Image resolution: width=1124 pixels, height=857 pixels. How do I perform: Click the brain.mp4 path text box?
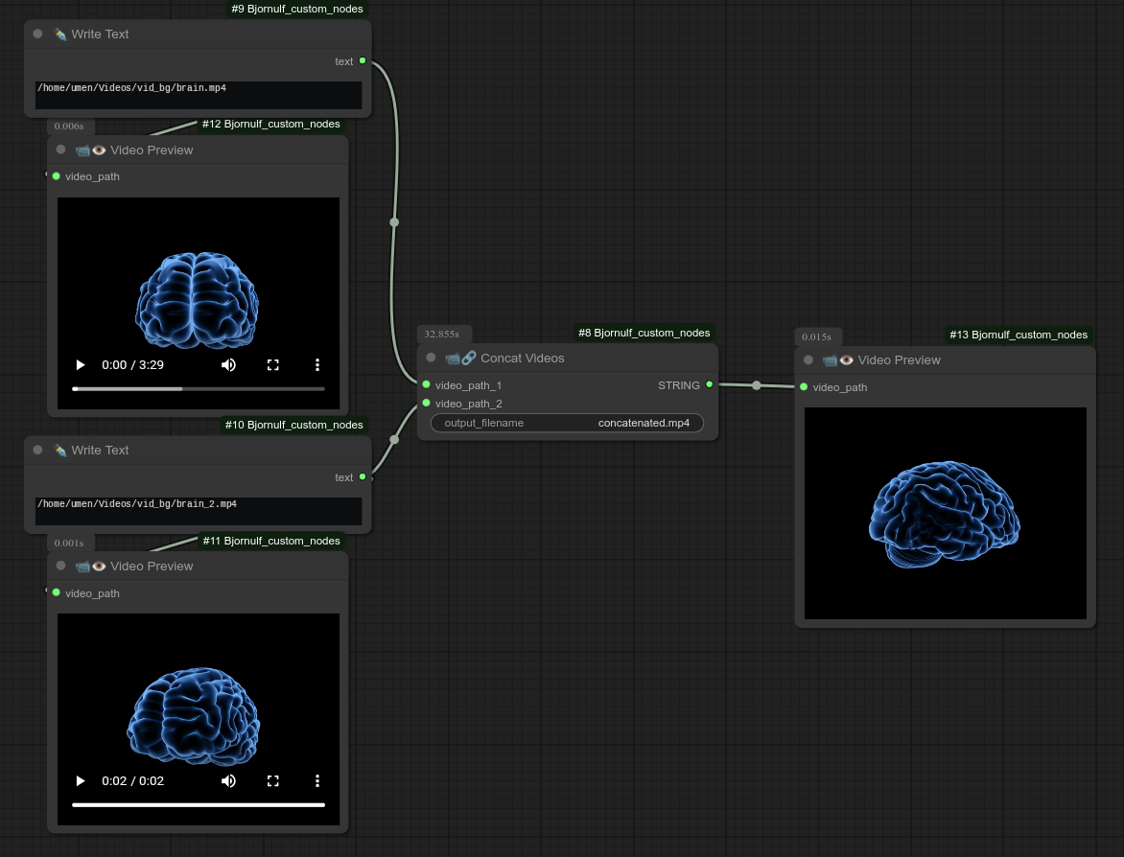pyautogui.click(x=198, y=94)
